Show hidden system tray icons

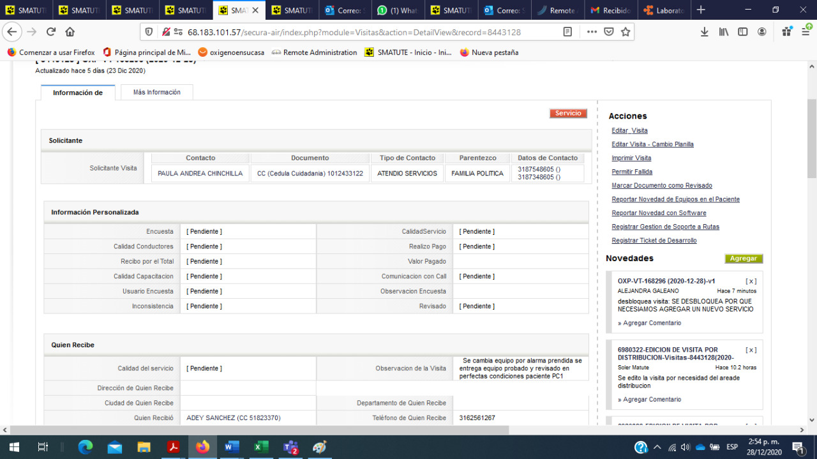pos(659,447)
